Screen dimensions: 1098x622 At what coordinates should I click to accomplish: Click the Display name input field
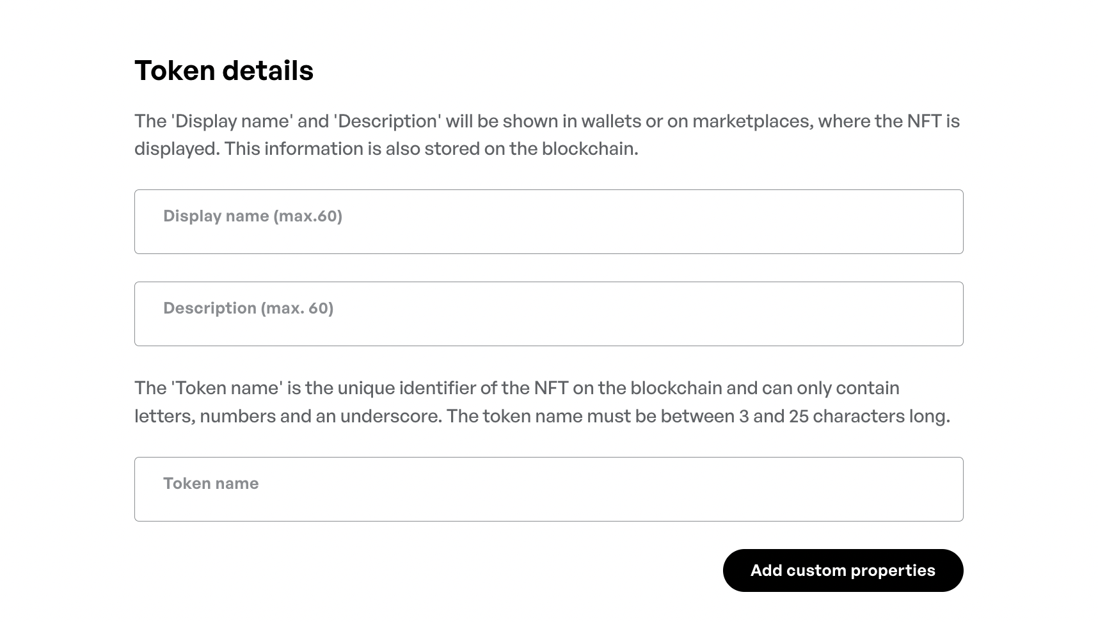pos(548,221)
